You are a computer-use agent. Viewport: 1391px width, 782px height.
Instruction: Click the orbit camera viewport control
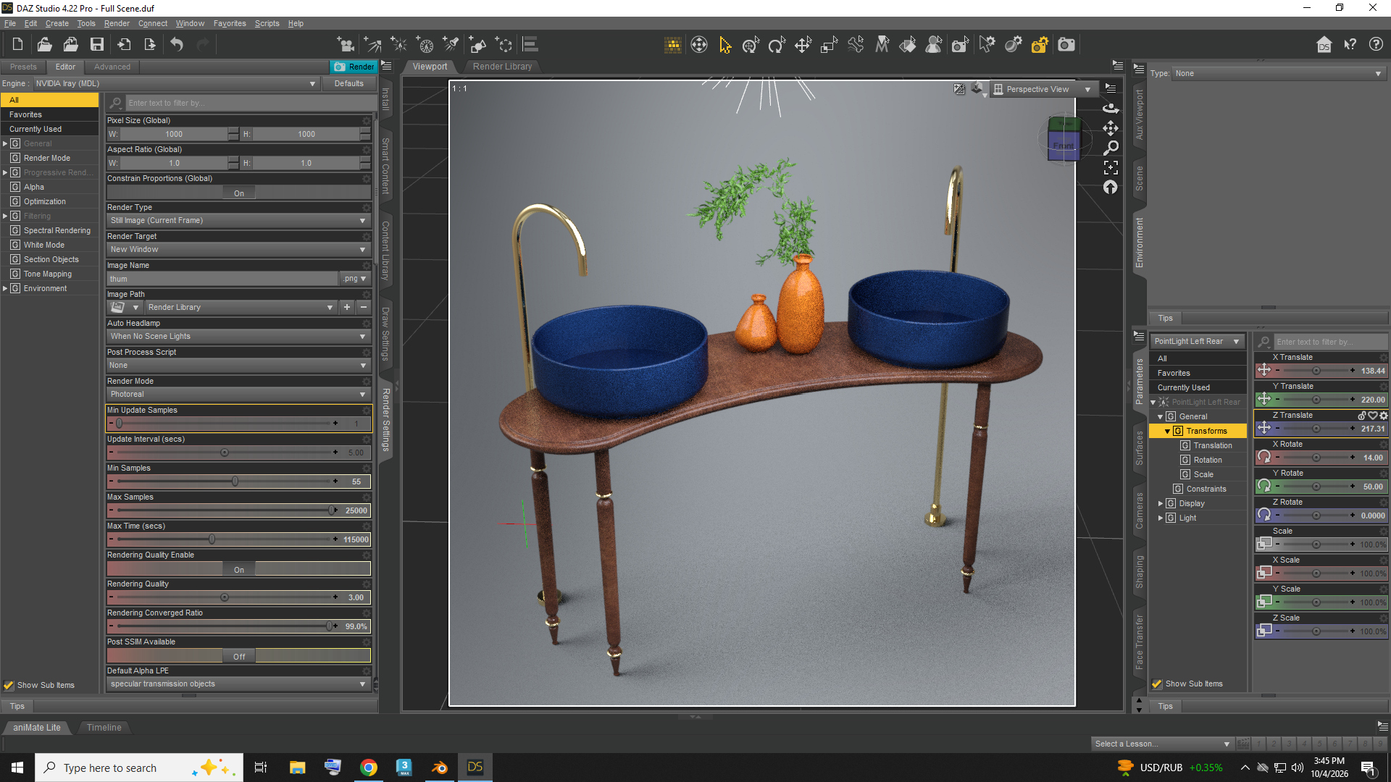1111,109
